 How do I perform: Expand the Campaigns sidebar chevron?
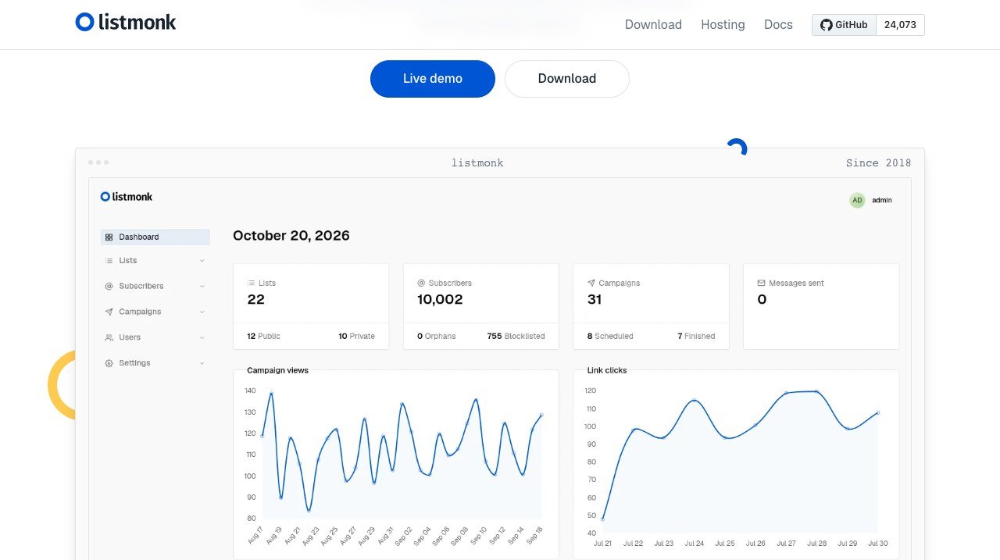pos(202,312)
